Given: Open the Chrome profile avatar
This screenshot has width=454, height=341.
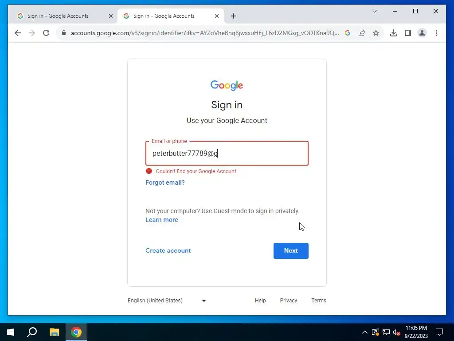Looking at the screenshot, I should coord(422,33).
